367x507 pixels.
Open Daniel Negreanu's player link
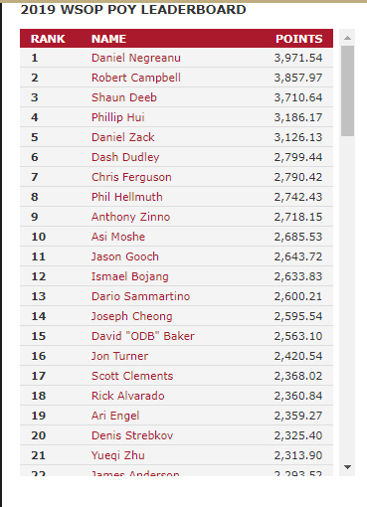pyautogui.click(x=136, y=58)
